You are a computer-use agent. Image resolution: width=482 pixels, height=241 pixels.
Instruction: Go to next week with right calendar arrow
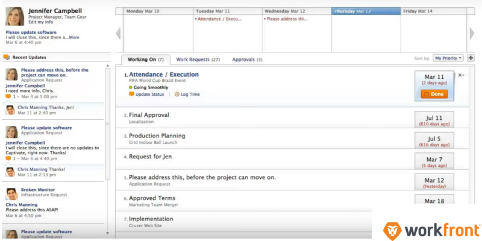click(472, 33)
